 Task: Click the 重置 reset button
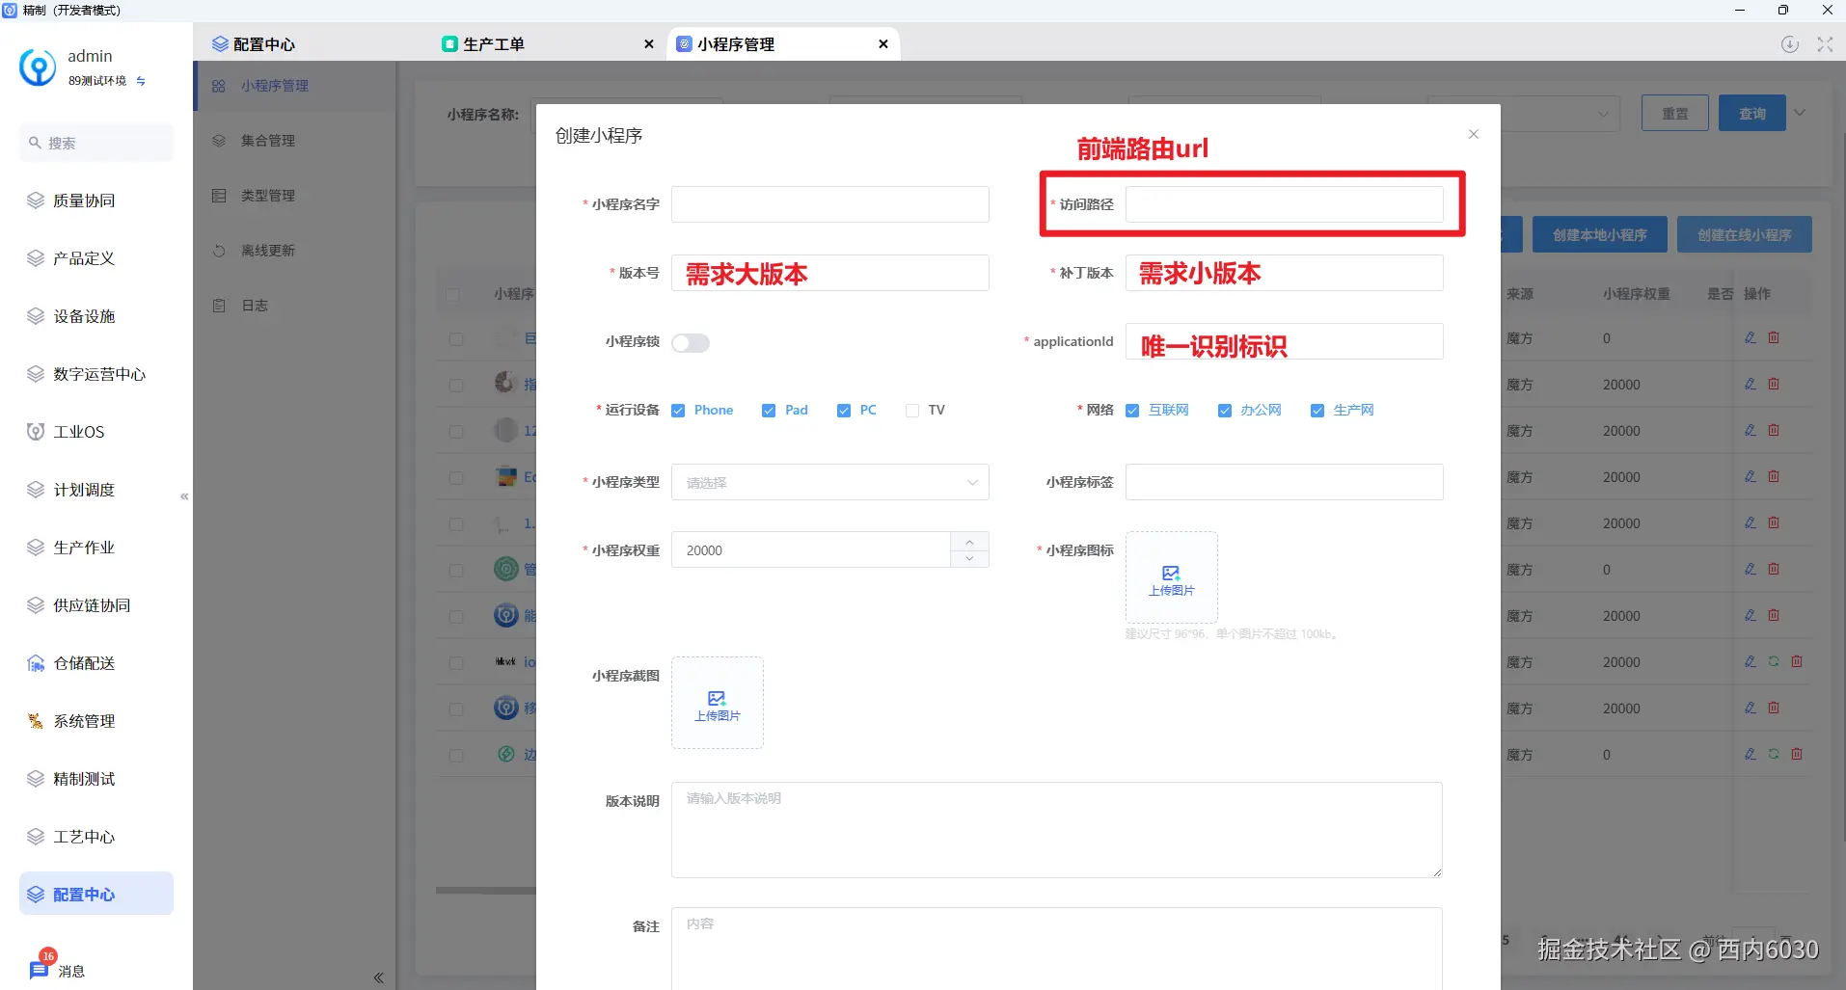[1675, 113]
